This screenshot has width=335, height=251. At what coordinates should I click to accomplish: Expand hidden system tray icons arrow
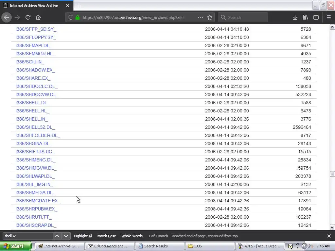(x=305, y=246)
